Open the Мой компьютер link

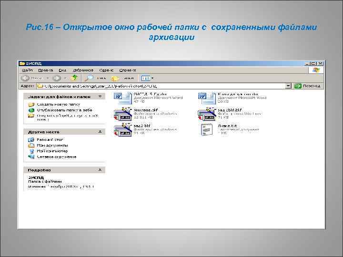pos(52,151)
